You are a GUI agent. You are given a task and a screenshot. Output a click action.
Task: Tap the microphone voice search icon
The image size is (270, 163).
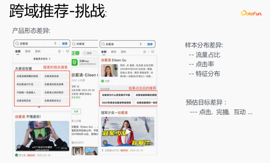pos(55,43)
